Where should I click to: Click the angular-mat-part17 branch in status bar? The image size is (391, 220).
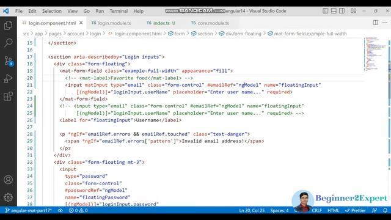click(29, 210)
